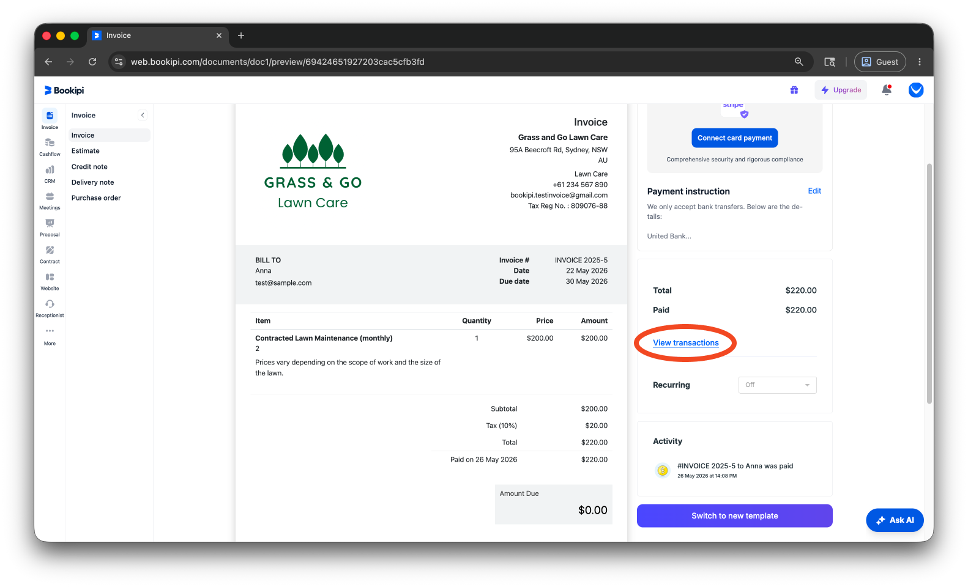Collapse the Invoice submenu panel
The height and width of the screenshot is (587, 968).
[x=143, y=115]
